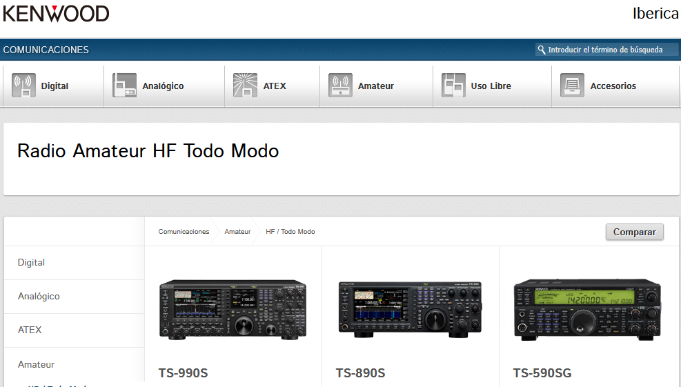This screenshot has width=681, height=387.
Task: Click the Digital category radio icon
Action: pos(23,86)
